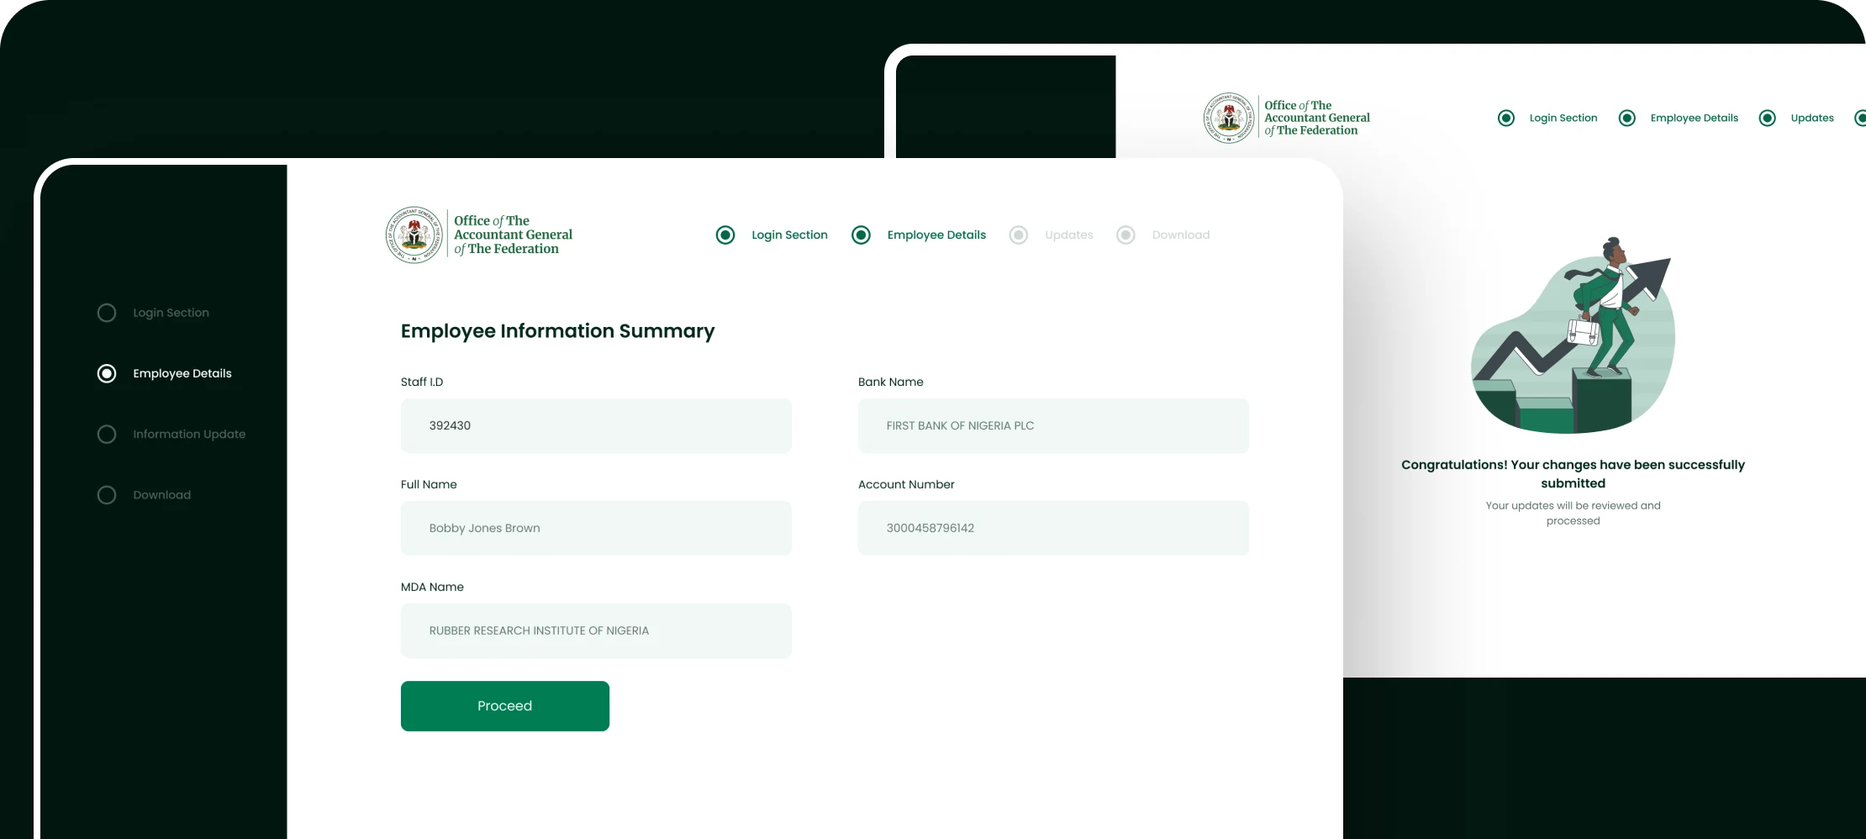Open Employee Details label in sidebar
Screen dimensions: 1866x839
(x=182, y=373)
